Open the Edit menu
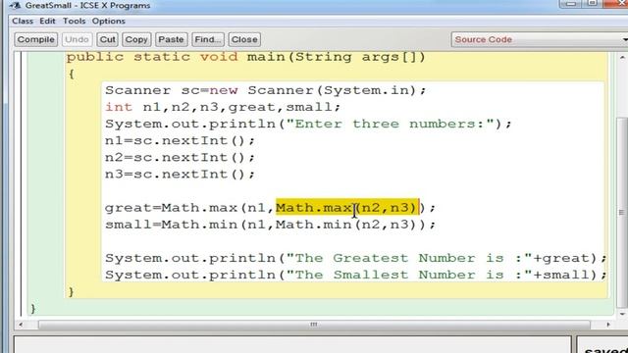The height and width of the screenshot is (353, 628). pos(47,21)
